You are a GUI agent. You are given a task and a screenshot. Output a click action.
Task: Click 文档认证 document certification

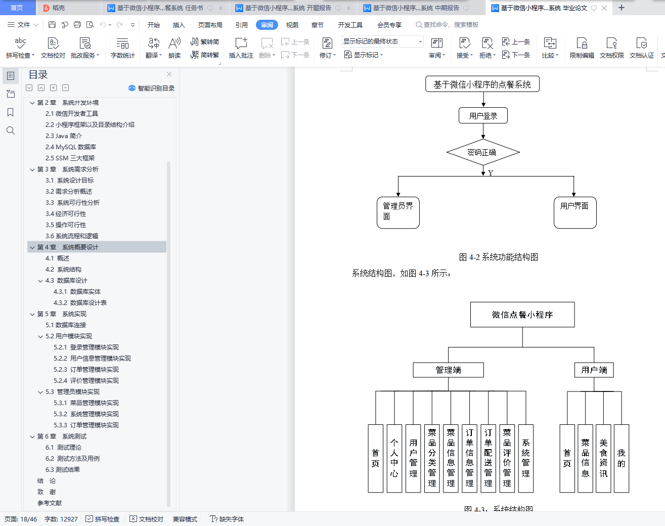(642, 48)
